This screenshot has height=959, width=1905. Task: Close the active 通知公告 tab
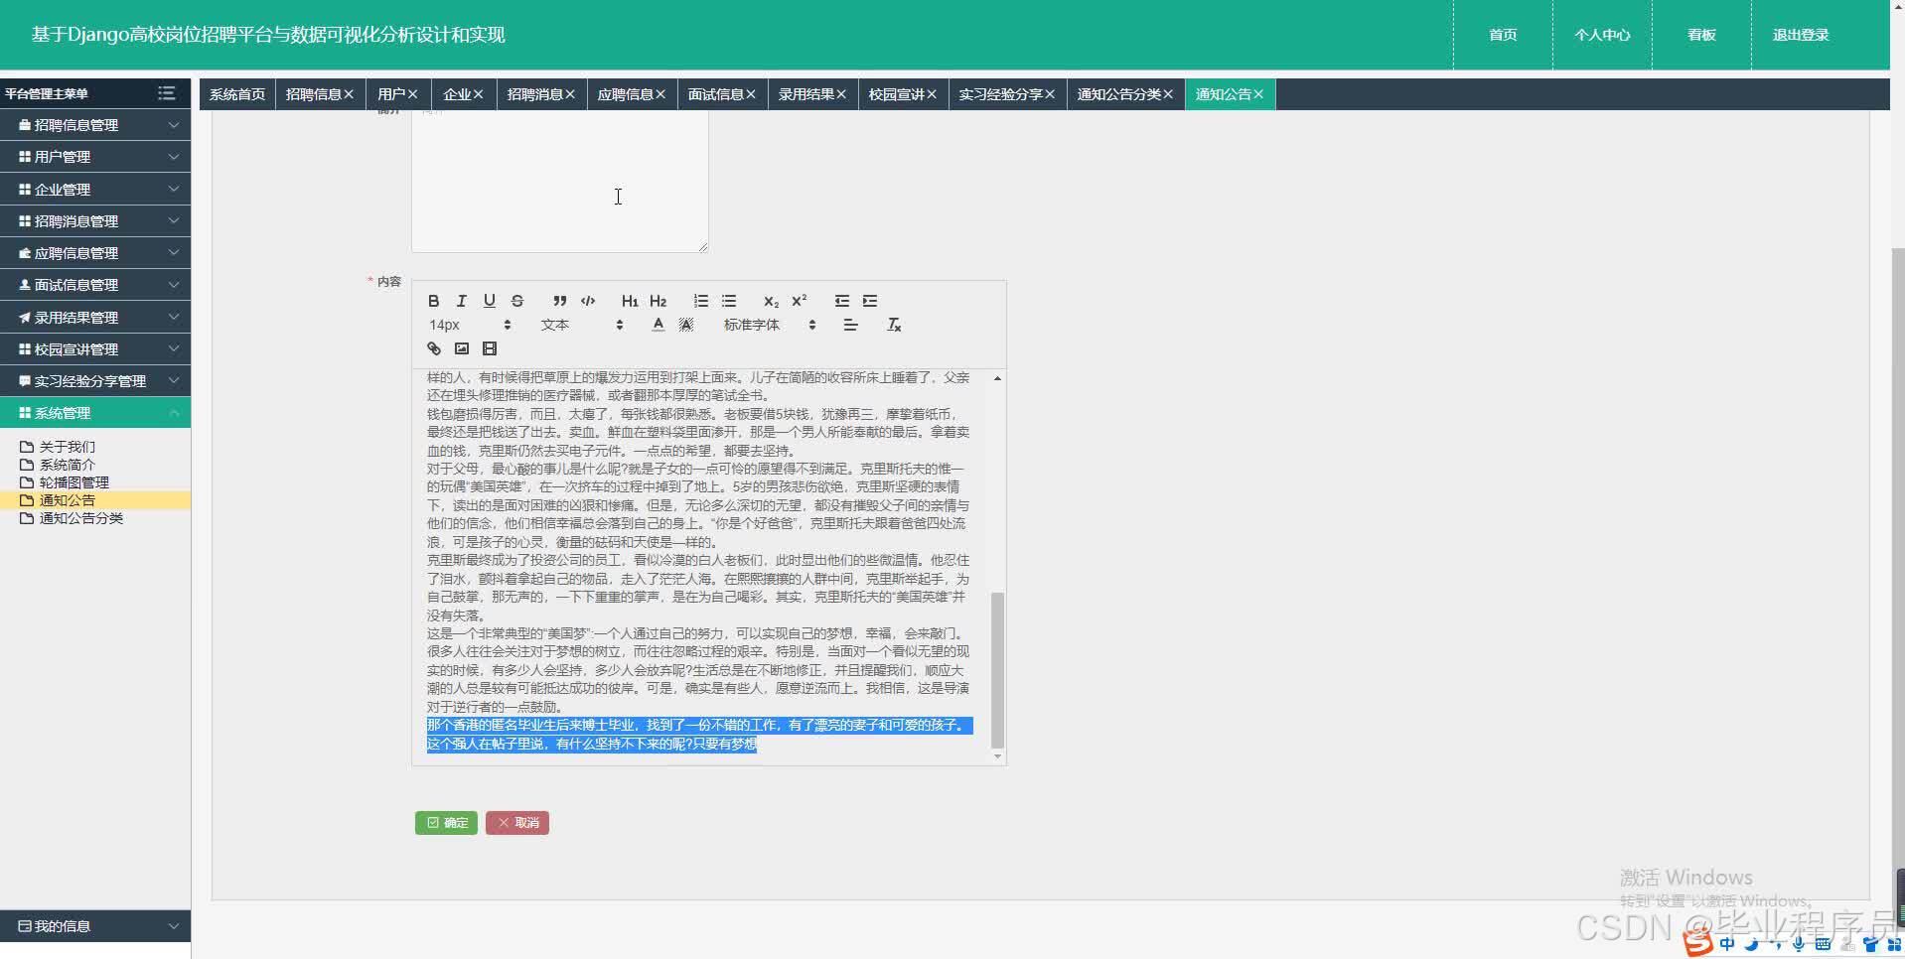pyautogui.click(x=1258, y=94)
